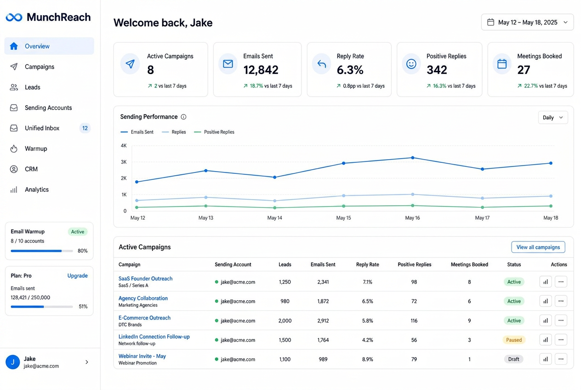Open the May 12 – May 18 date range dropdown

[x=527, y=22]
